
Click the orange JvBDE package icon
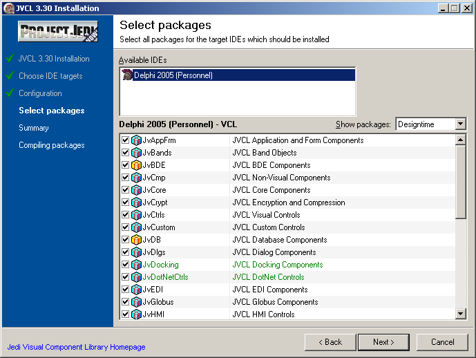click(x=136, y=165)
